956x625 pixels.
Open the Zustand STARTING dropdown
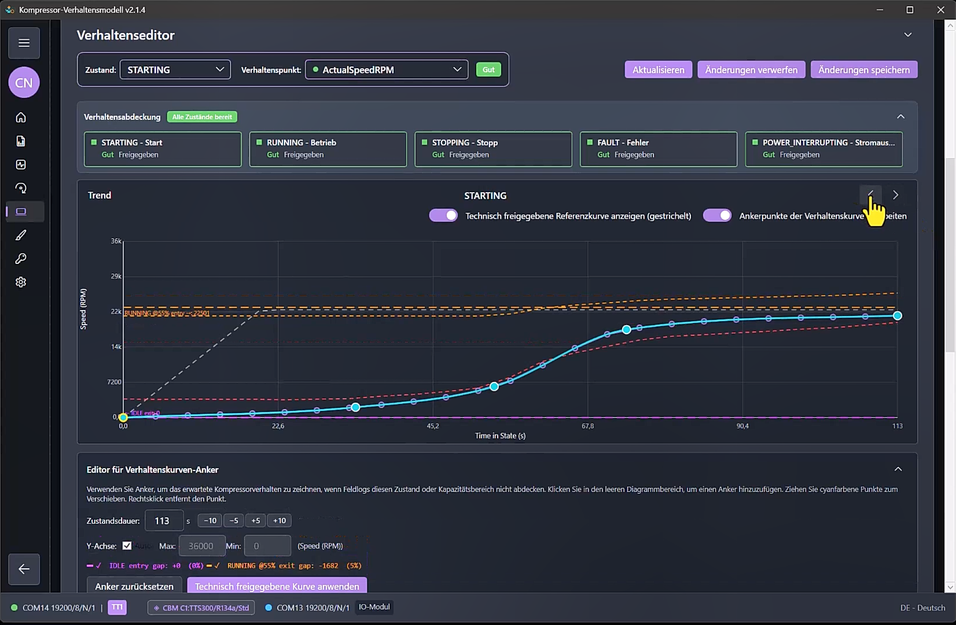click(175, 69)
